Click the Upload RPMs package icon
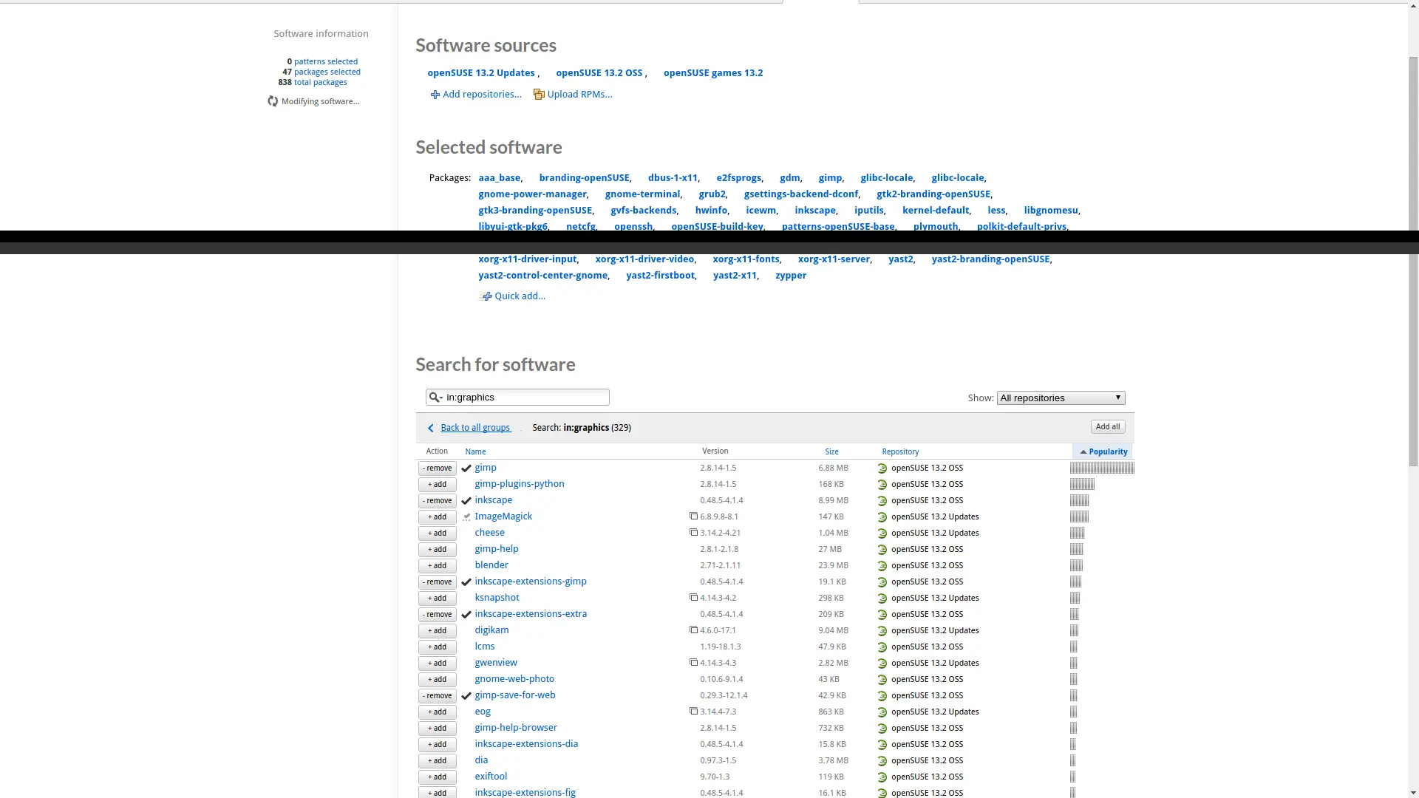This screenshot has height=798, width=1419. pyautogui.click(x=539, y=95)
